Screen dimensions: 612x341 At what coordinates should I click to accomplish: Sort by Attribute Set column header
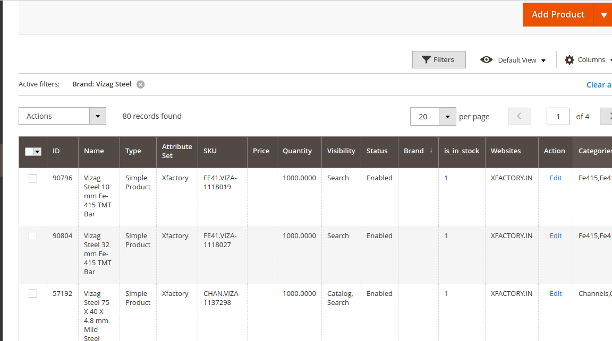[177, 151]
